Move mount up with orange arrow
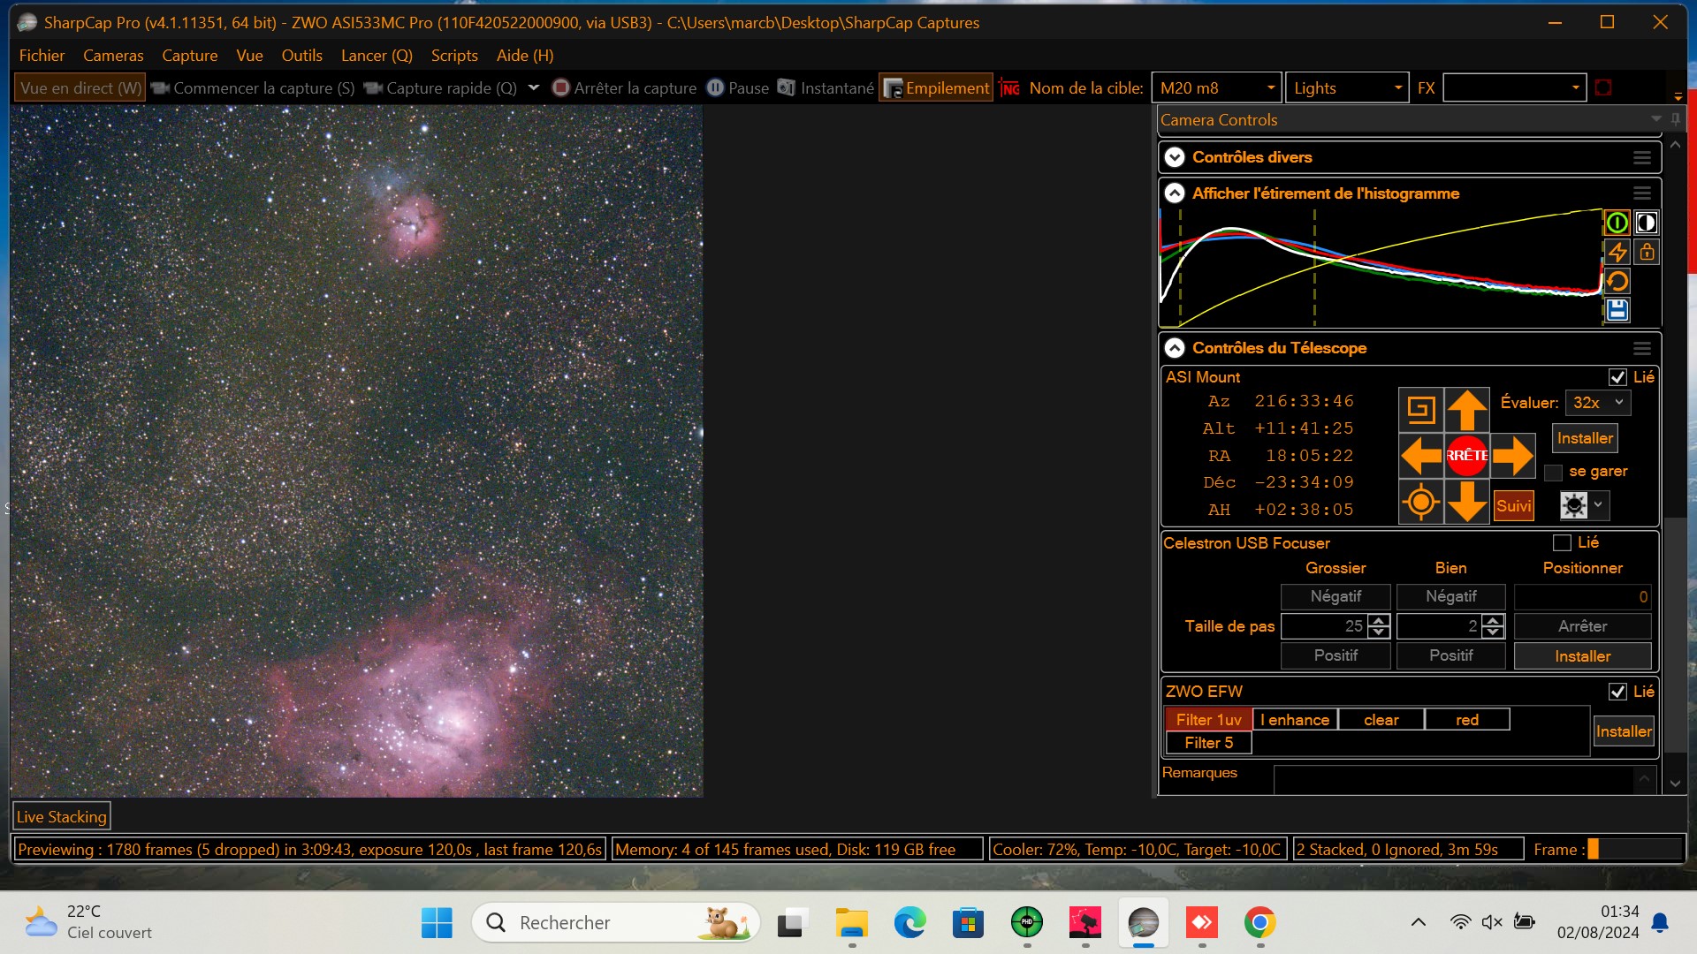The image size is (1697, 954). (x=1467, y=410)
